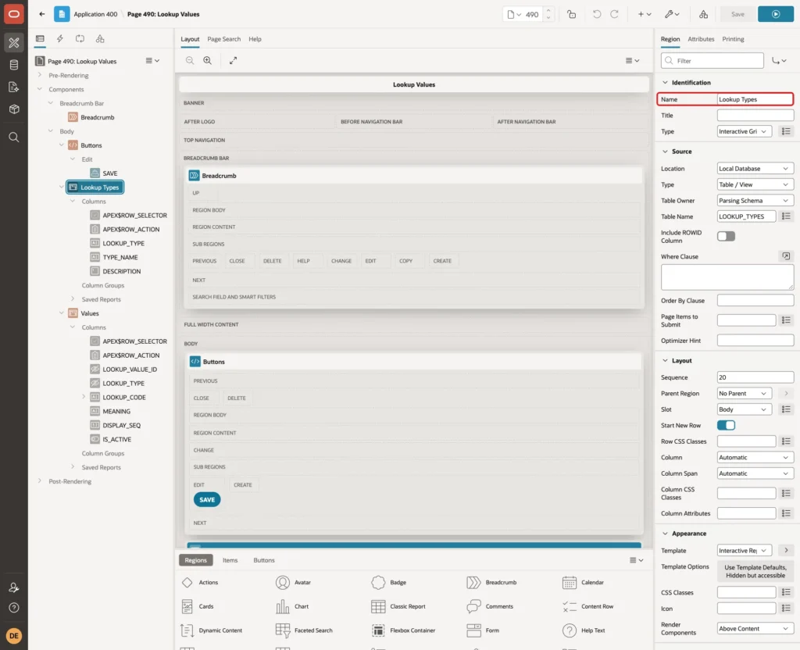Pick the Faceted Search region type
The height and width of the screenshot is (650, 800).
(304, 630)
